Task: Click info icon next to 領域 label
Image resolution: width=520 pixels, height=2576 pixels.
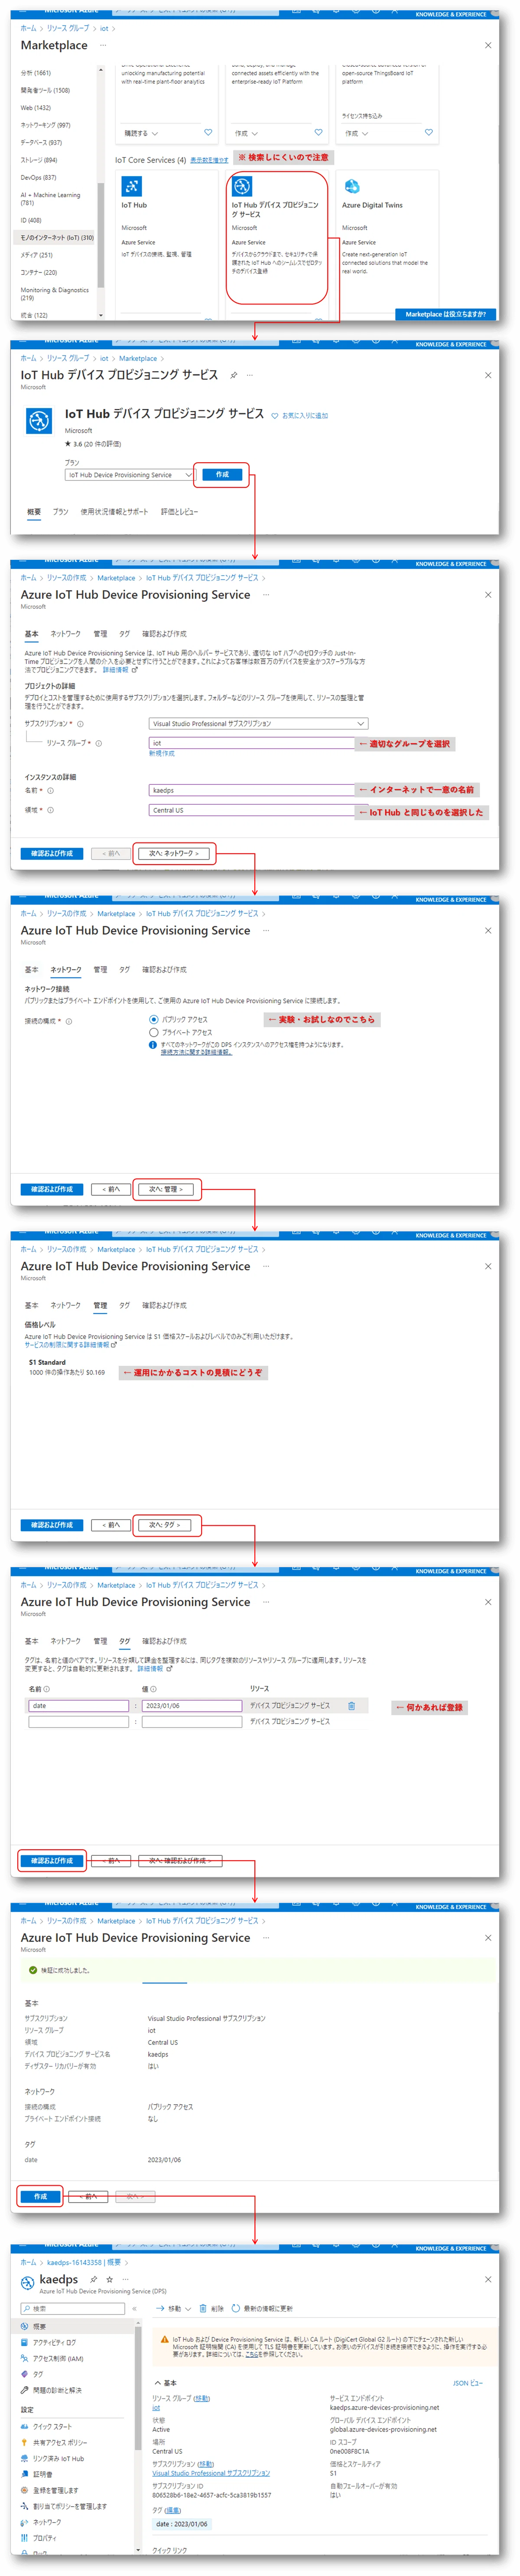Action: coord(50,810)
